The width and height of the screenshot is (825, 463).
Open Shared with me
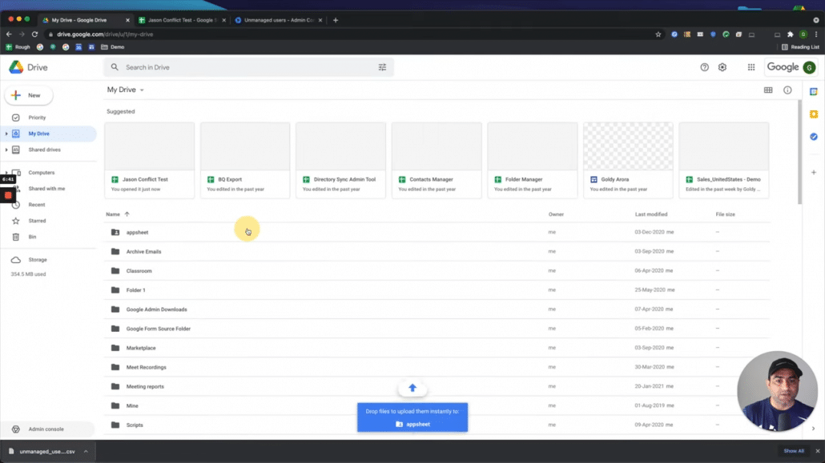click(x=48, y=189)
